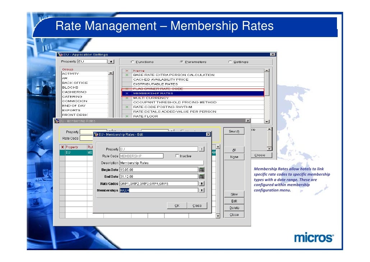Select COMMISSION group
Image resolution: width=370 pixels, height=262 pixels.
point(84,101)
